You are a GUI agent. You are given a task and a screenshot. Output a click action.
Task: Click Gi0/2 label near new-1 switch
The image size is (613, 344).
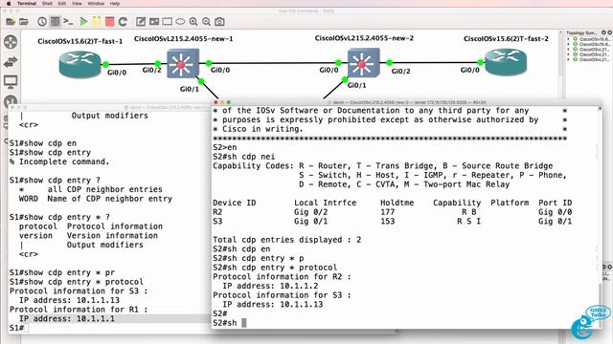tap(151, 70)
